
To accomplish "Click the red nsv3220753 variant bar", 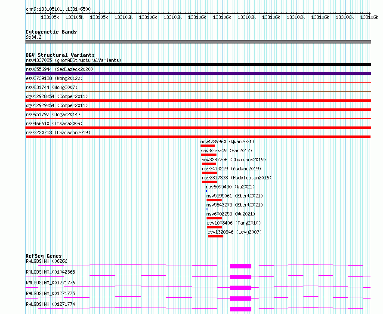I will pyautogui.click(x=198, y=137).
